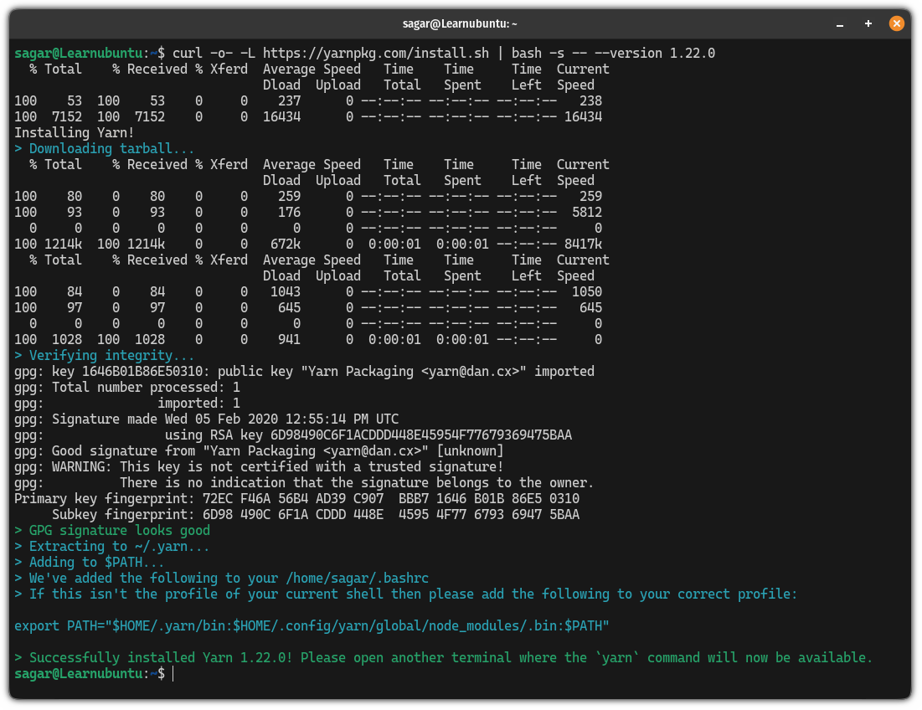Image resolution: width=922 pixels, height=710 pixels.
Task: Click the orange close button
Action: [x=896, y=23]
